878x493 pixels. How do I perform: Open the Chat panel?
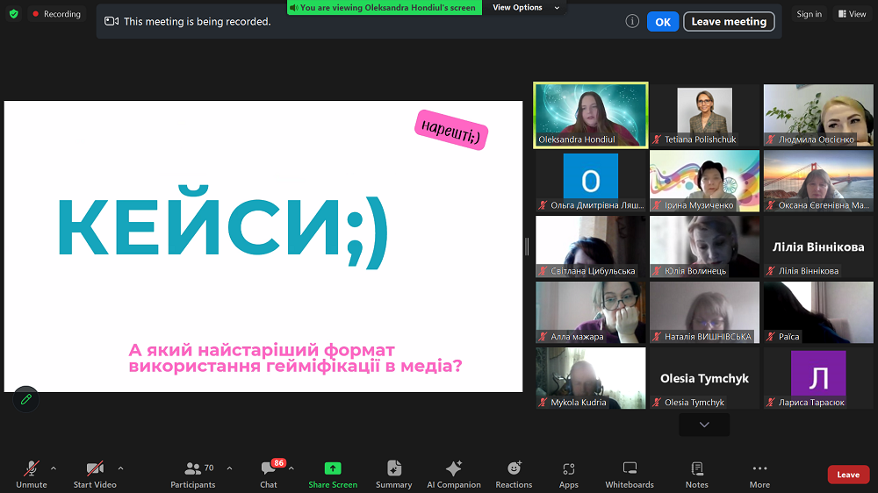pyautogui.click(x=269, y=474)
